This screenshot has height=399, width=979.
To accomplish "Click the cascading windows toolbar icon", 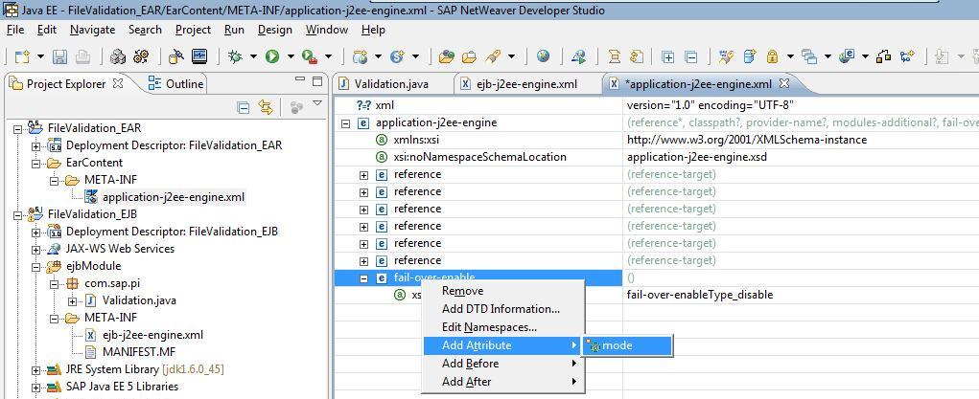I will 809,56.
